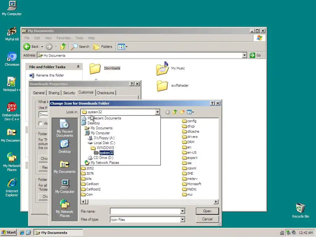Image resolution: width=316 pixels, height=237 pixels.
Task: Click Internet Explorer quick launch icon
Action: coord(22,233)
